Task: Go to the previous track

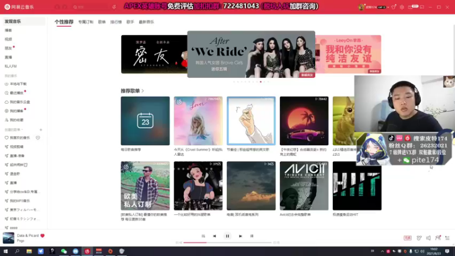Action: [x=214, y=236]
